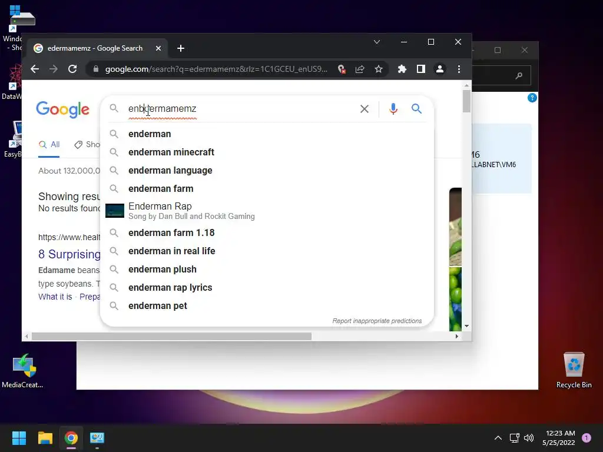Clear the search box with the X
The width and height of the screenshot is (603, 452).
(364, 109)
